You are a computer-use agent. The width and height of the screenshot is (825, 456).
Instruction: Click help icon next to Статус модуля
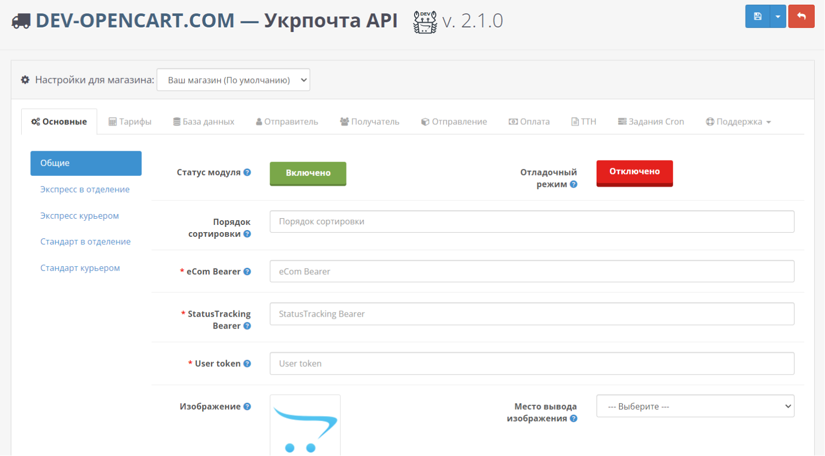point(247,172)
